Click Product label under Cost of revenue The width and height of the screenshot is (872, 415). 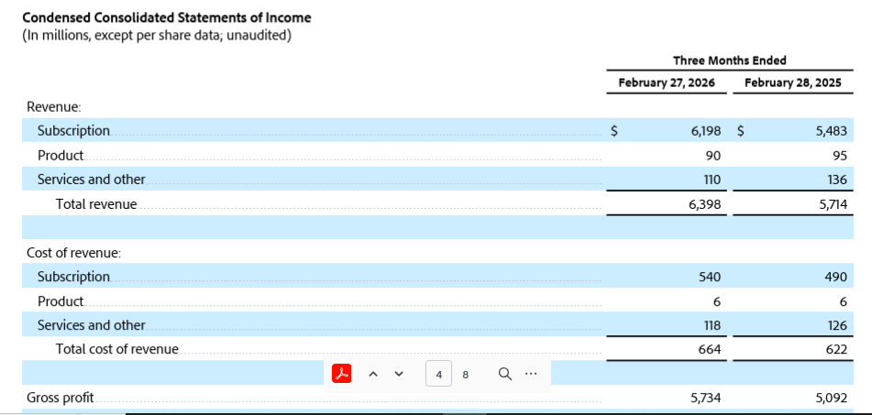(61, 301)
